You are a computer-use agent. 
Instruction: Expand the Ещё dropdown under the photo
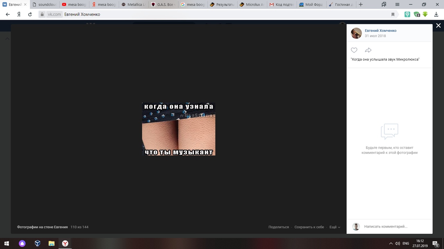point(335,227)
